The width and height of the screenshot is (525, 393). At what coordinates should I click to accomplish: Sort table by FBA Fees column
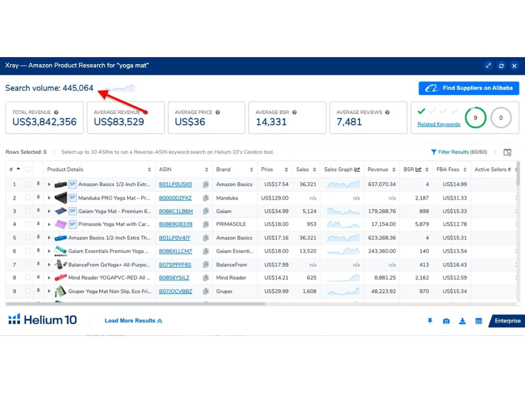pyautogui.click(x=465, y=170)
